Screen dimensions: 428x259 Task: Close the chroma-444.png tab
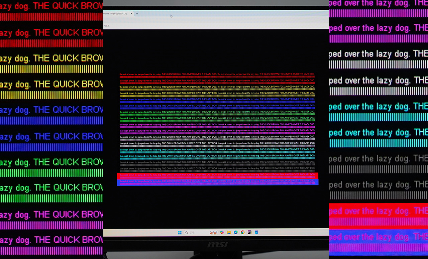[x=131, y=14]
